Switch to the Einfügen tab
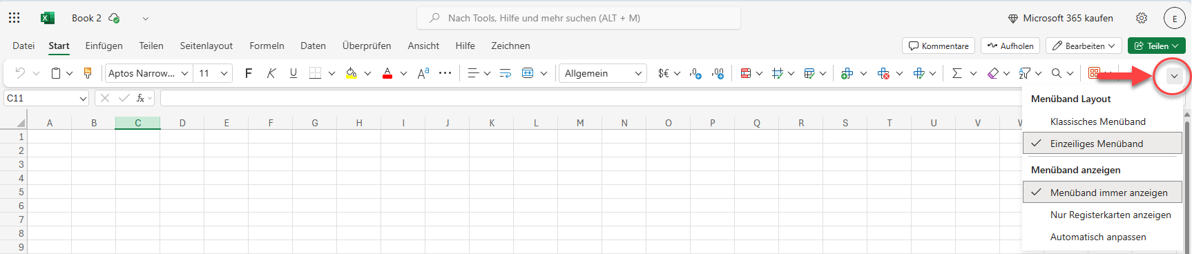 tap(104, 46)
